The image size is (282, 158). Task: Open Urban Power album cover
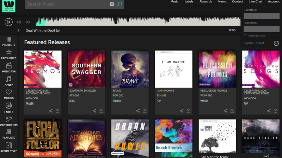point(130,138)
